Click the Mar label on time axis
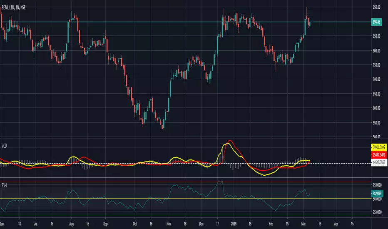Screen dimensions: 388x229 coord(303,224)
